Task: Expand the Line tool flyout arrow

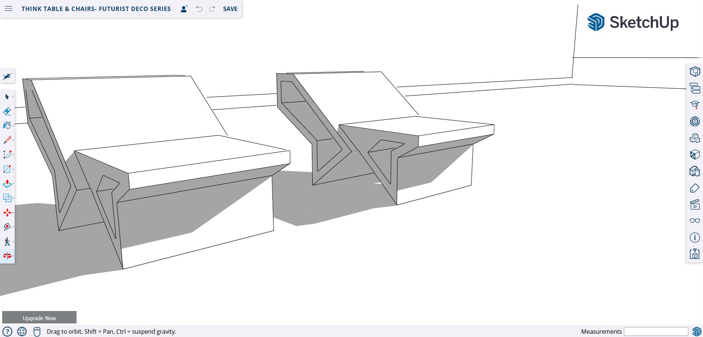Action: pyautogui.click(x=13, y=140)
